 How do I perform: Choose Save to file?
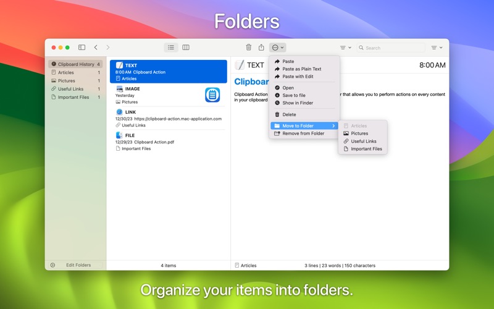(x=304, y=95)
